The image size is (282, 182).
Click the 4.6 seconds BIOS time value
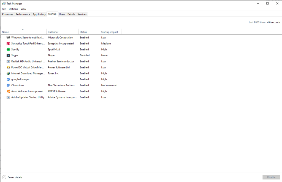click(x=273, y=23)
